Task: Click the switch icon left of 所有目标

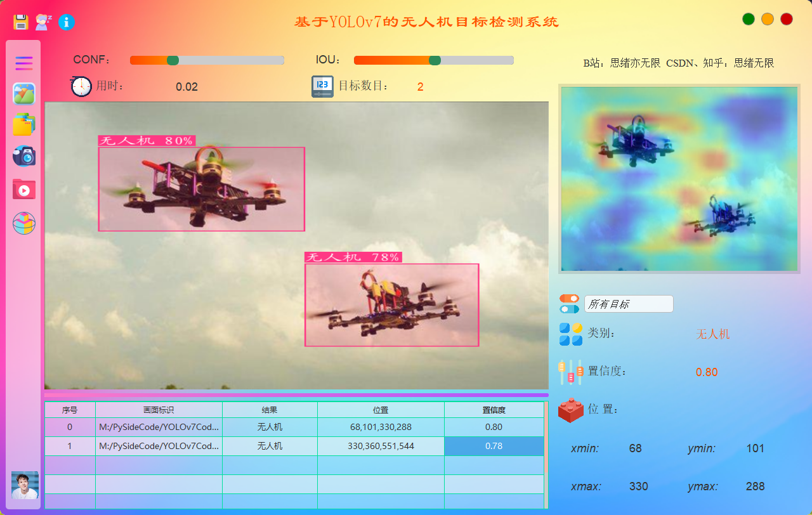Action: click(569, 304)
